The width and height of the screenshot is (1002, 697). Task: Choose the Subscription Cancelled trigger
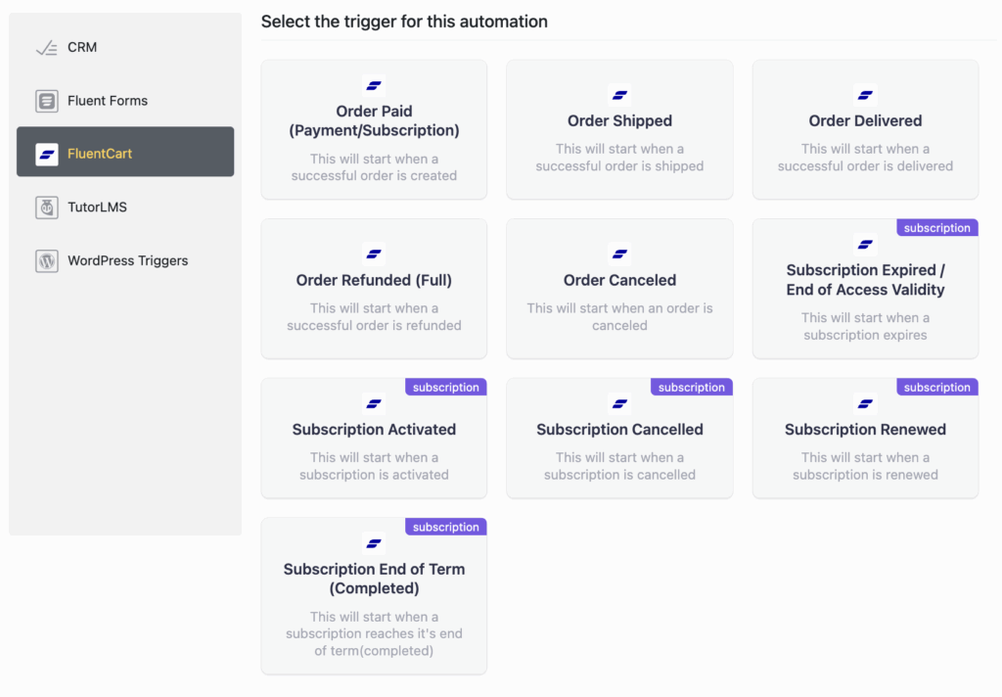619,438
